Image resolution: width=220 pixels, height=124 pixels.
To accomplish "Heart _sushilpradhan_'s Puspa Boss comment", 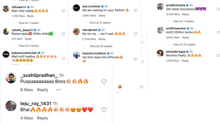I will [x=104, y=82].
